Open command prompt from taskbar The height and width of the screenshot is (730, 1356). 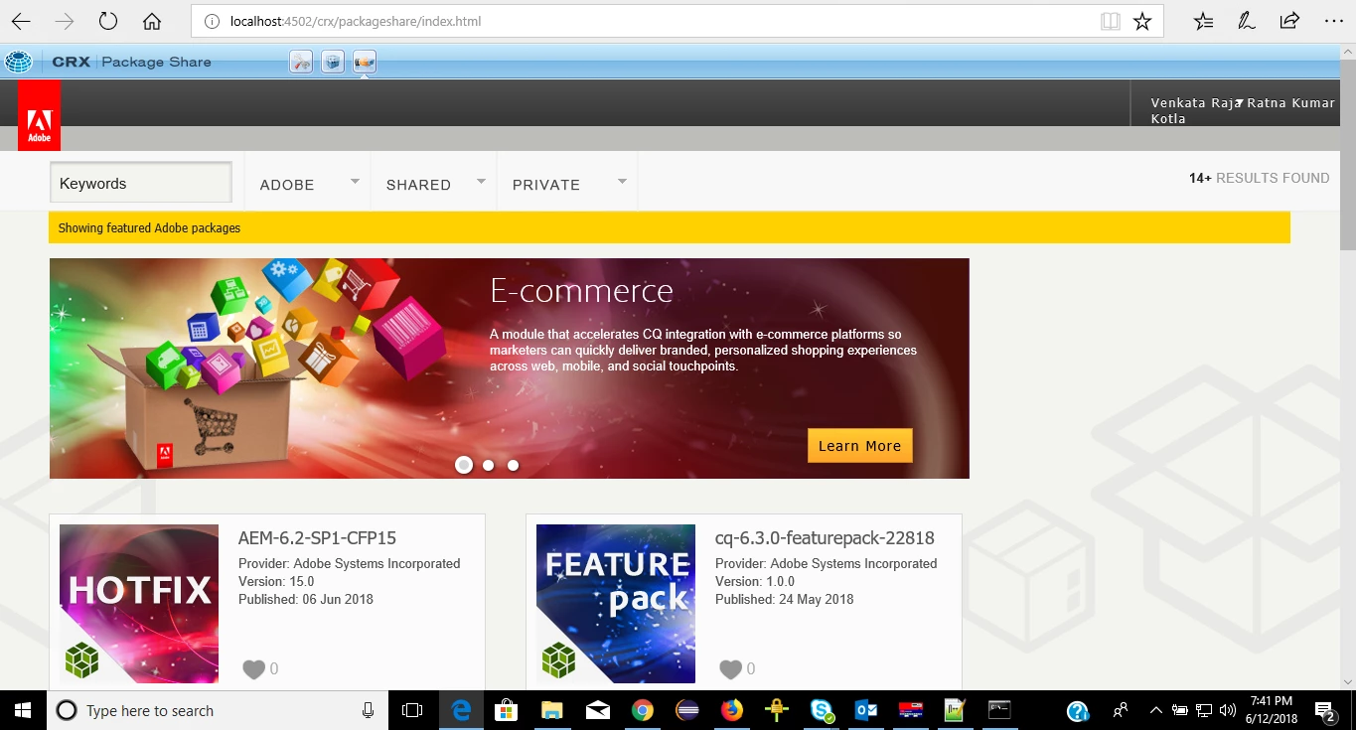click(999, 710)
